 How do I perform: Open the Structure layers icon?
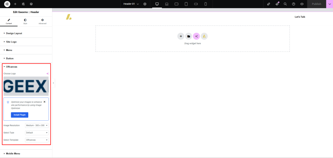click(x=31, y=4)
